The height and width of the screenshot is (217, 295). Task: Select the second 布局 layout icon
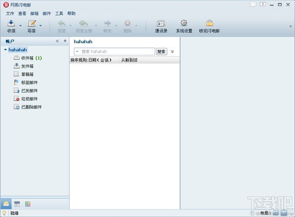(x=284, y=213)
